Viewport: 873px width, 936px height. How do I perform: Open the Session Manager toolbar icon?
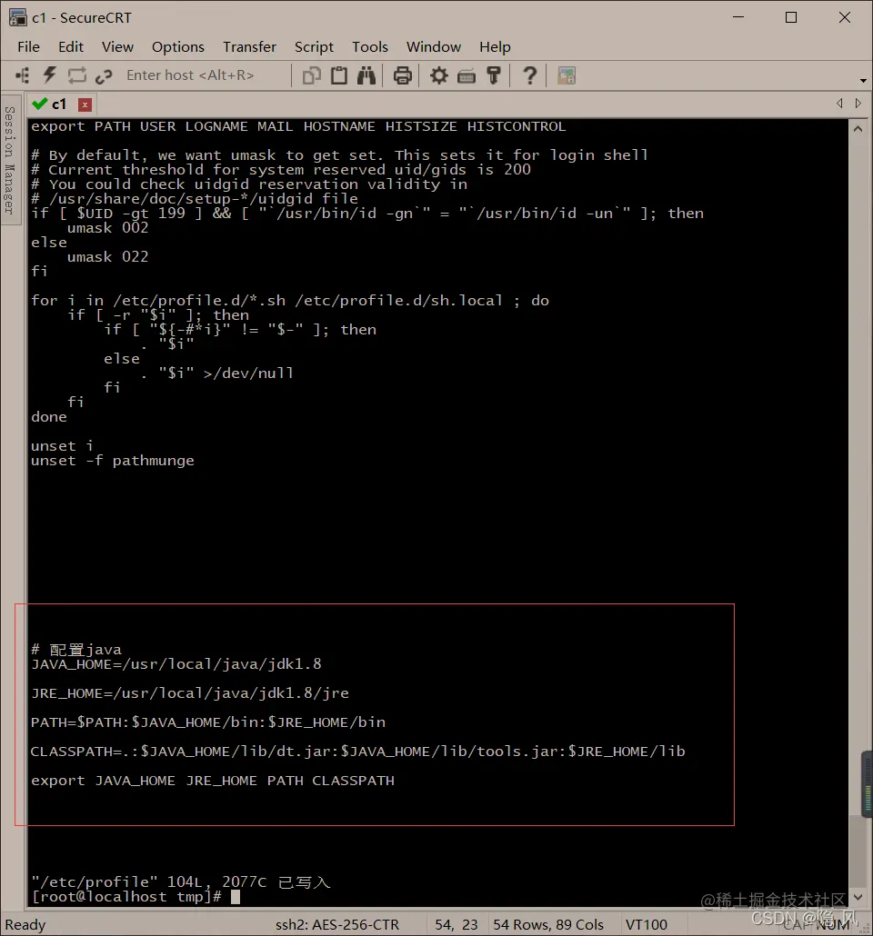click(23, 75)
